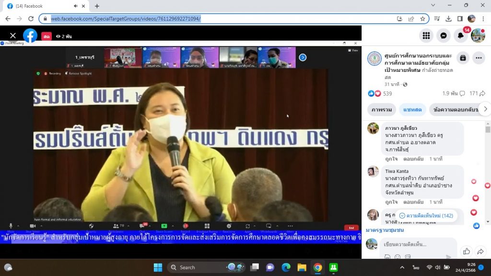
Task: Click ถูกใจ under Tiwa Kanta's comment
Action: pos(391,202)
